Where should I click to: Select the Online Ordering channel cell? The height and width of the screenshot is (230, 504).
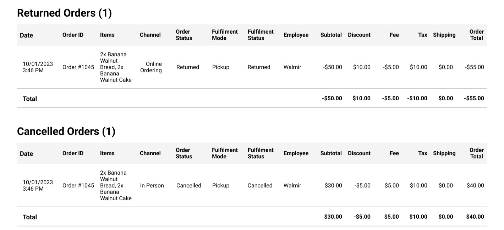[x=151, y=67]
